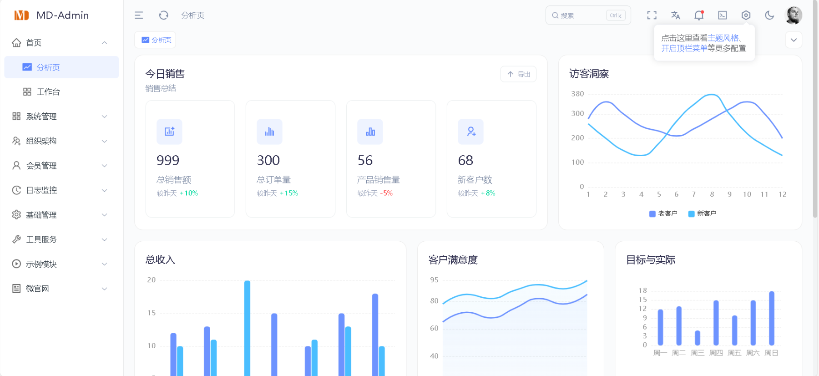819x376 pixels.
Task: Click the 68 新客户数 value
Action: tap(466, 160)
